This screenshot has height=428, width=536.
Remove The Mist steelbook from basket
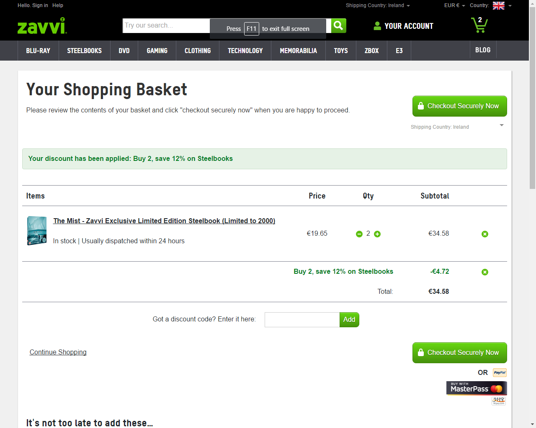(485, 234)
